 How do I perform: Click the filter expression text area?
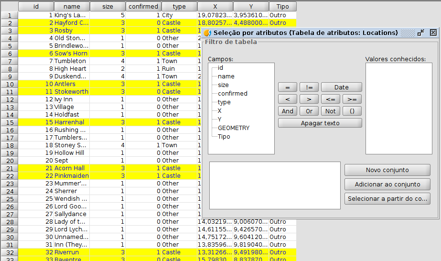tap(274, 185)
